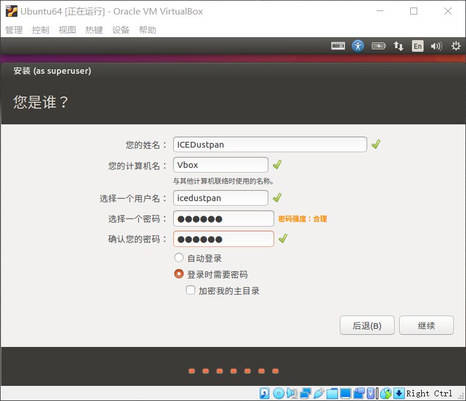Click the 后退(B) button
Viewport: 466px width, 401px height.
pyautogui.click(x=367, y=325)
